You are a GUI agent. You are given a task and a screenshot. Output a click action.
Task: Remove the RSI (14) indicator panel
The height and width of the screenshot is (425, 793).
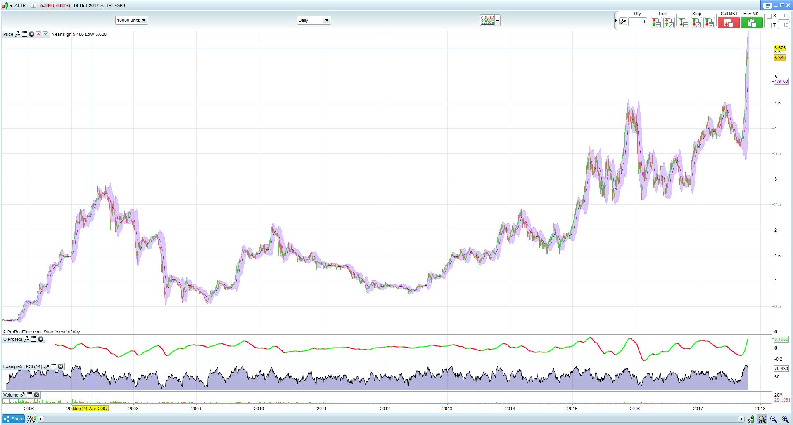(61, 366)
